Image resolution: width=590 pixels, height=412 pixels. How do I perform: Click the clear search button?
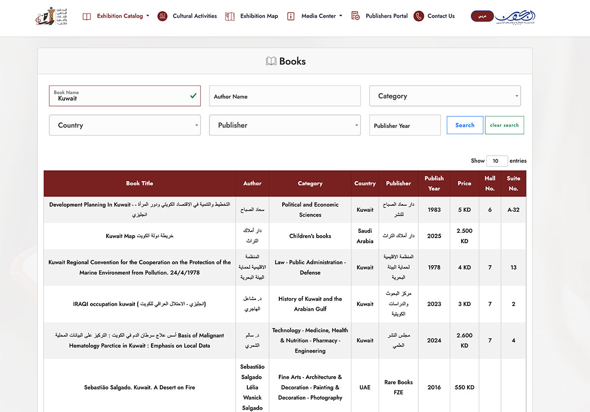click(504, 125)
